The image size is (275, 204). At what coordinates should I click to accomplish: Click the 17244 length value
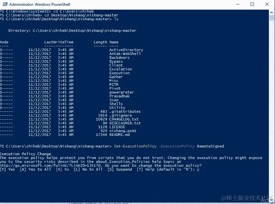101,135
